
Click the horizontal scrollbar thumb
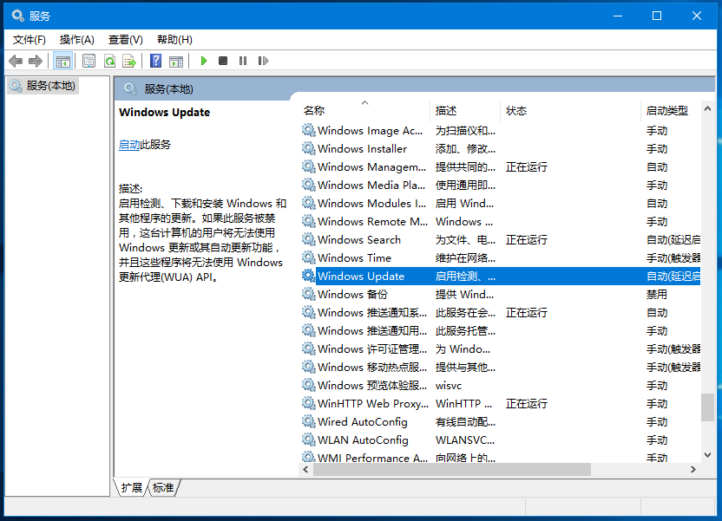pos(452,470)
